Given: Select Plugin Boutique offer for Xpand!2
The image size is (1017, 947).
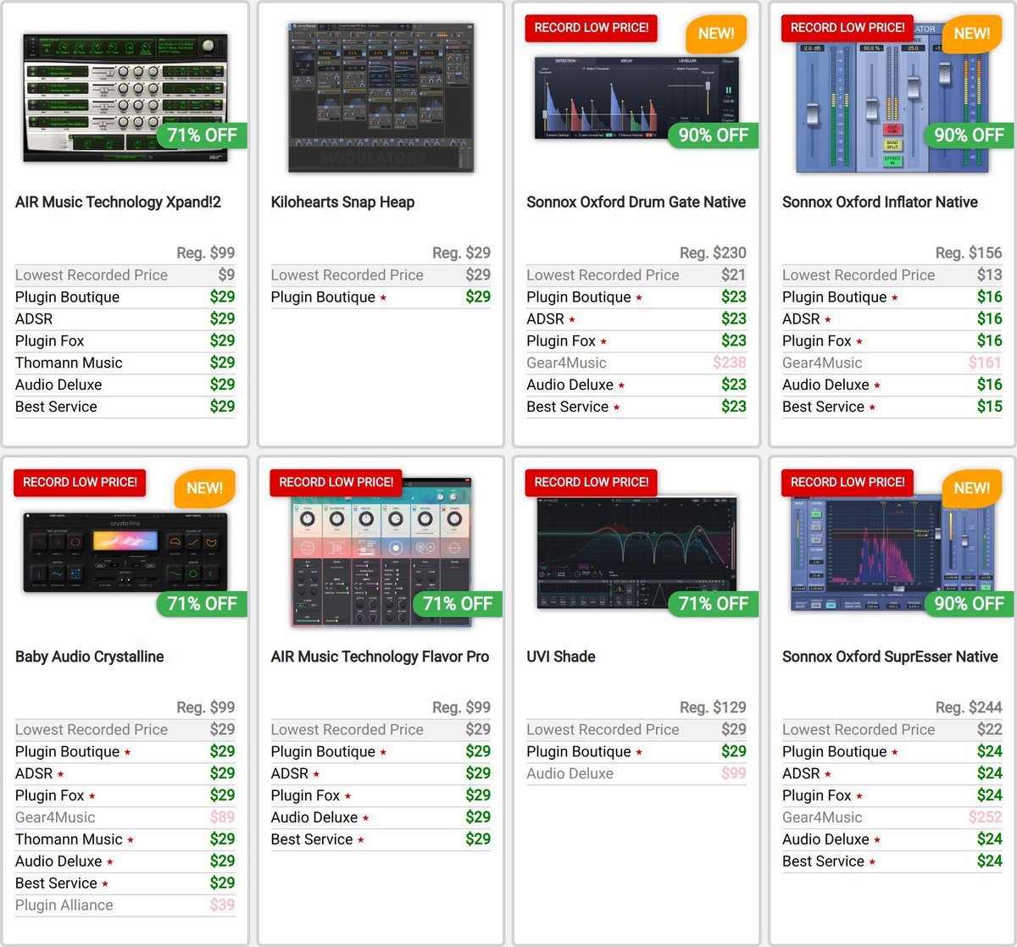Looking at the screenshot, I should pyautogui.click(x=125, y=297).
